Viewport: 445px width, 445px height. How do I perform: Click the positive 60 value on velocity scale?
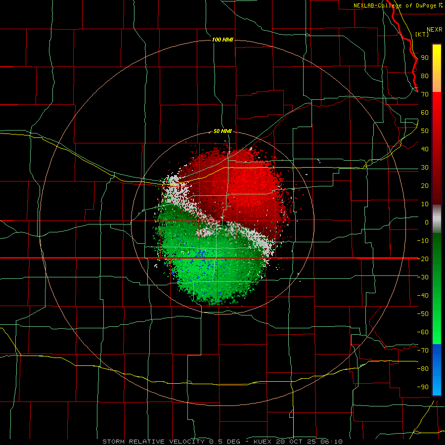[425, 113]
